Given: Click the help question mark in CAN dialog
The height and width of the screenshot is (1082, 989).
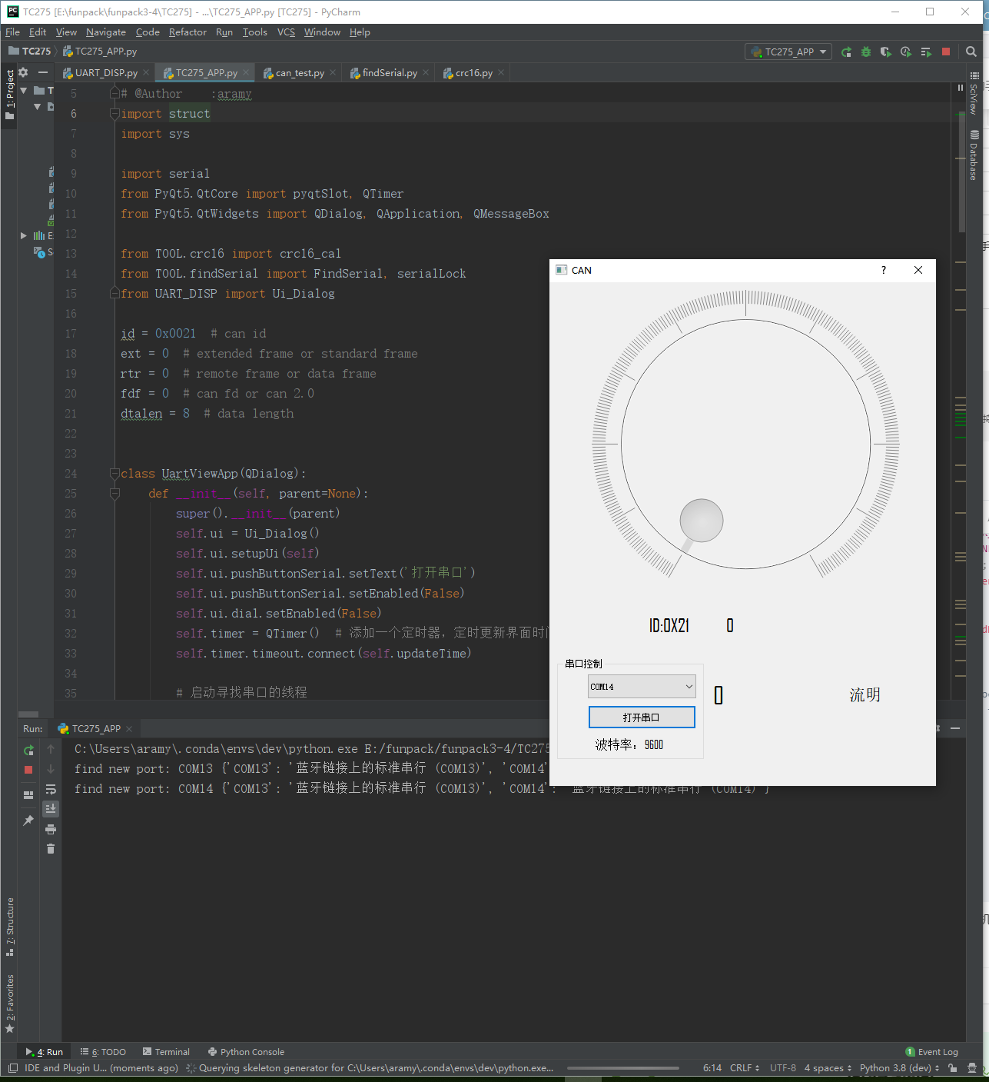Looking at the screenshot, I should coord(884,270).
